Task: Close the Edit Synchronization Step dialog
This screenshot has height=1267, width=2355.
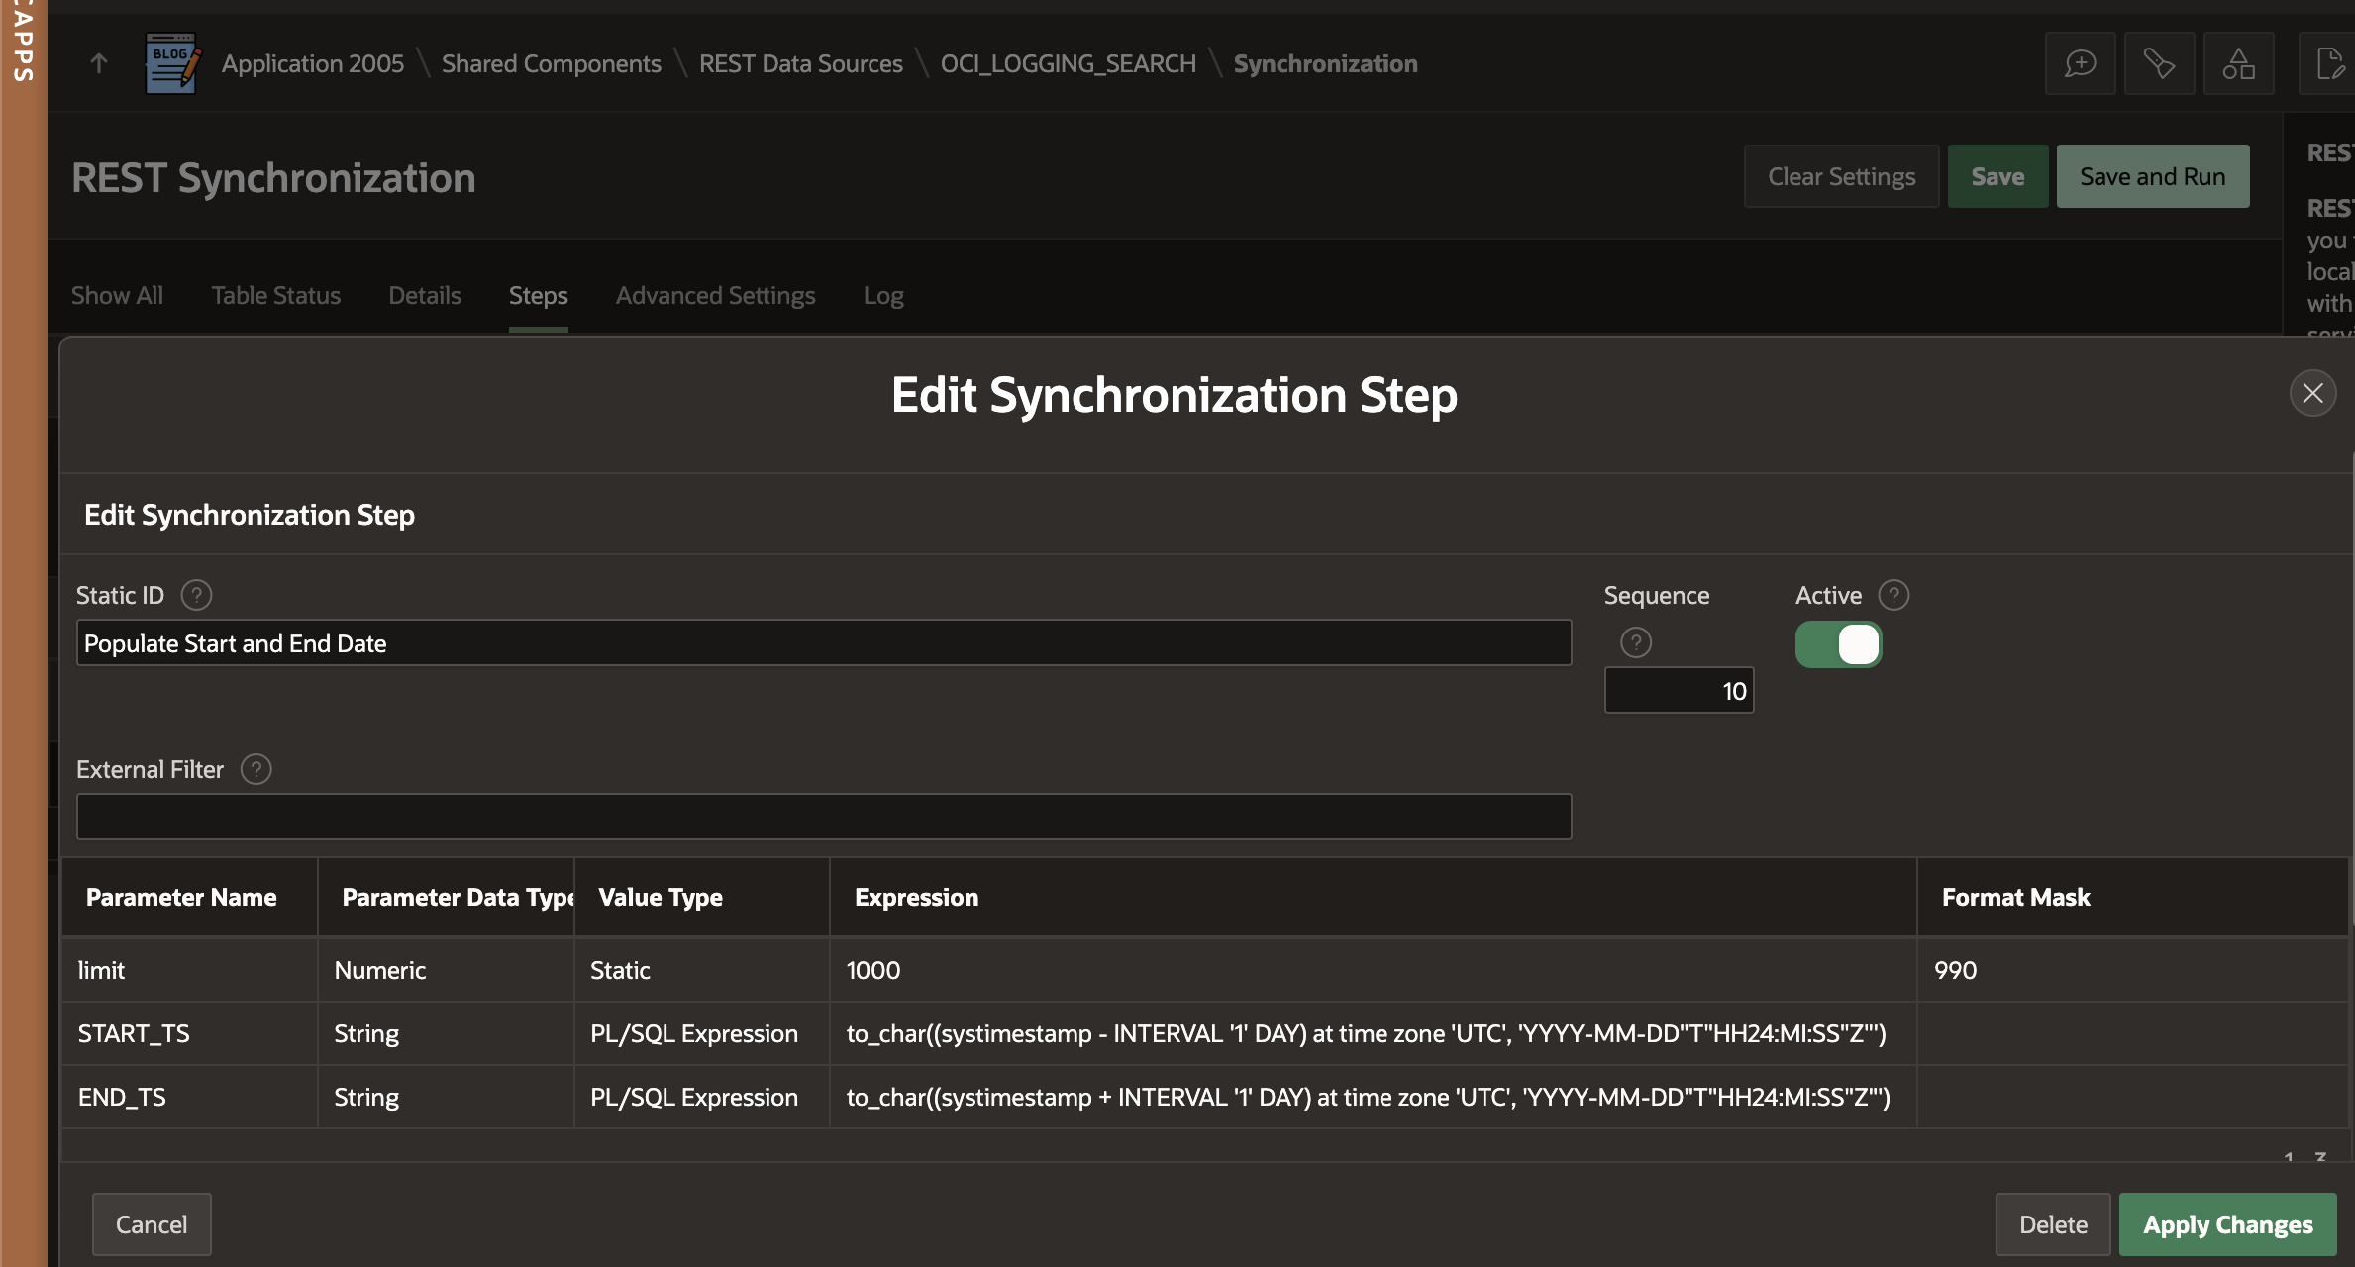Action: coord(2313,393)
